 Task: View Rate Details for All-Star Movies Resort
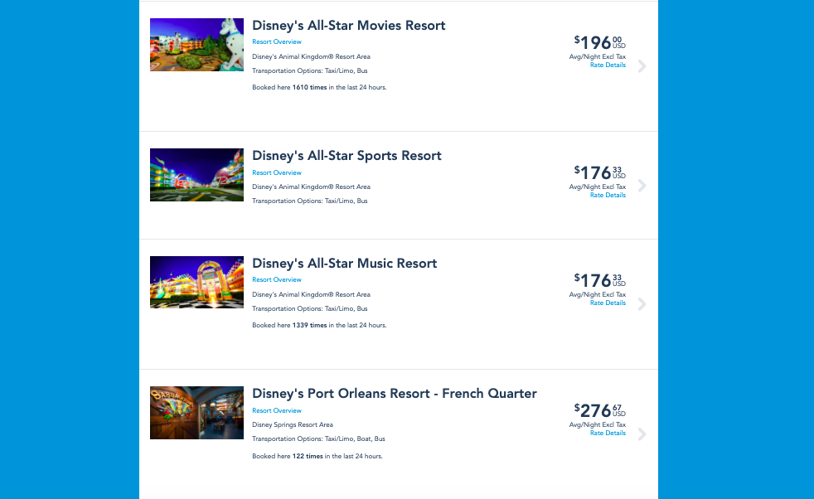tap(608, 65)
